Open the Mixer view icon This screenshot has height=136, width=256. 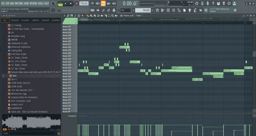[174, 10]
